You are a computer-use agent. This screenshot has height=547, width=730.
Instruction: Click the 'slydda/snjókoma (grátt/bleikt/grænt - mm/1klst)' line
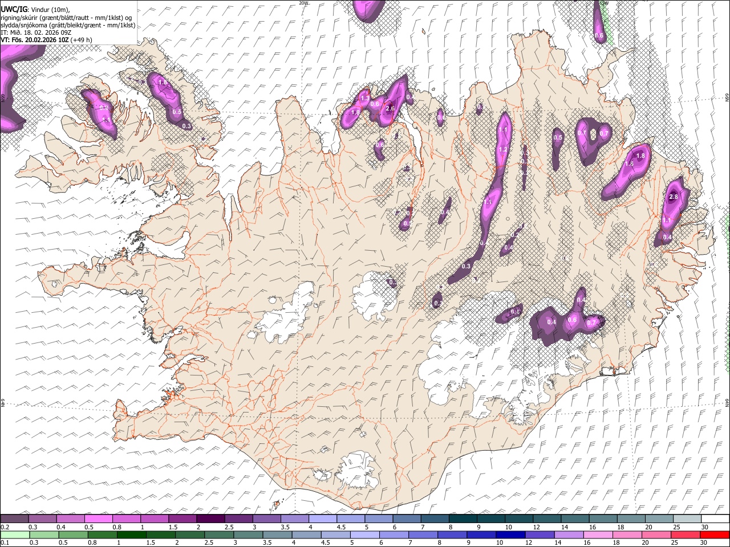click(68, 25)
